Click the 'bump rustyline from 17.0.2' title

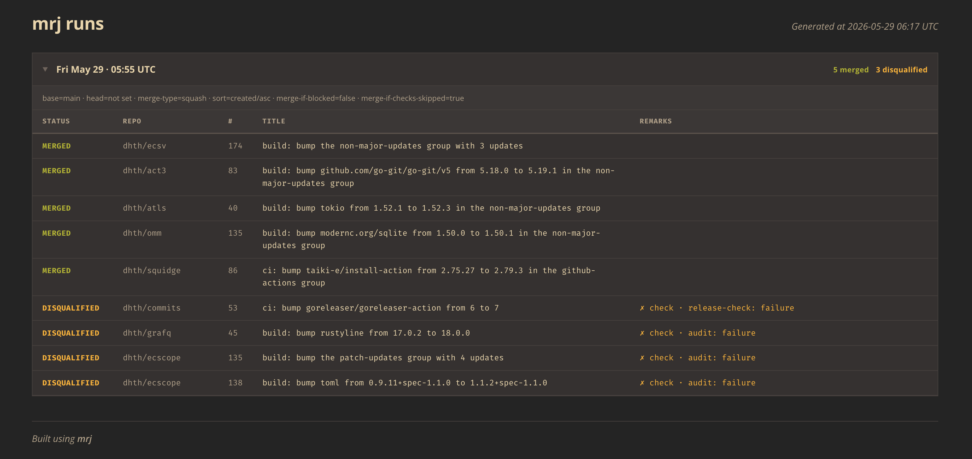point(366,333)
